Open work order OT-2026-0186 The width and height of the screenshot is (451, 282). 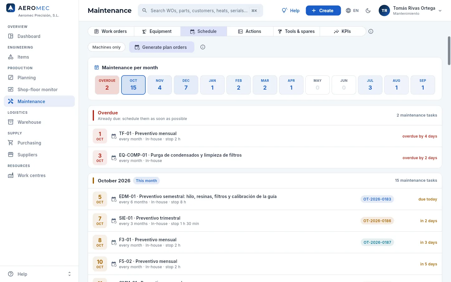[377, 221]
